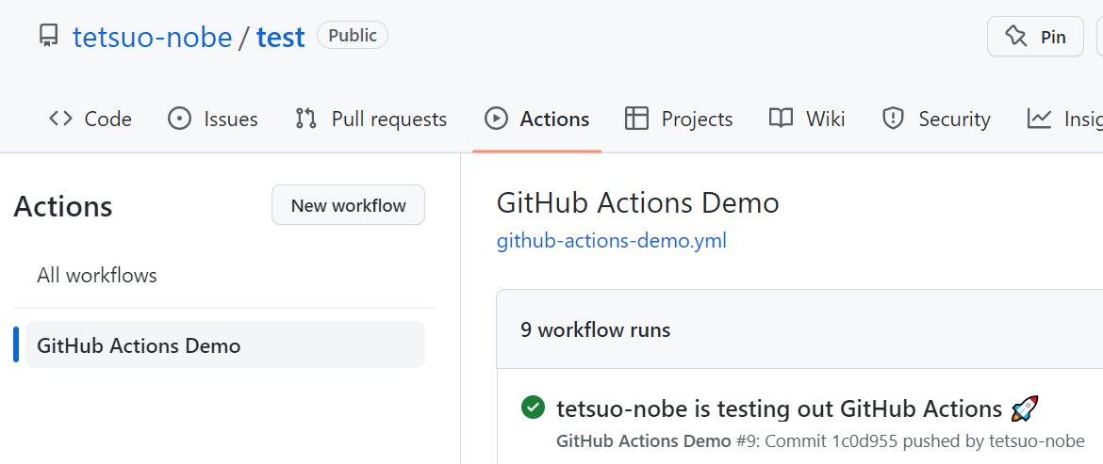Click the Insights graph icon
Image resolution: width=1103 pixels, height=464 pixels.
click(1040, 119)
